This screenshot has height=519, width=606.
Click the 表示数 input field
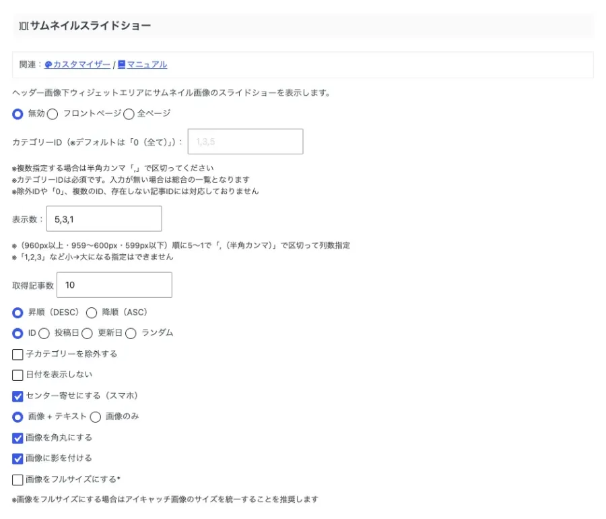pyautogui.click(x=104, y=219)
